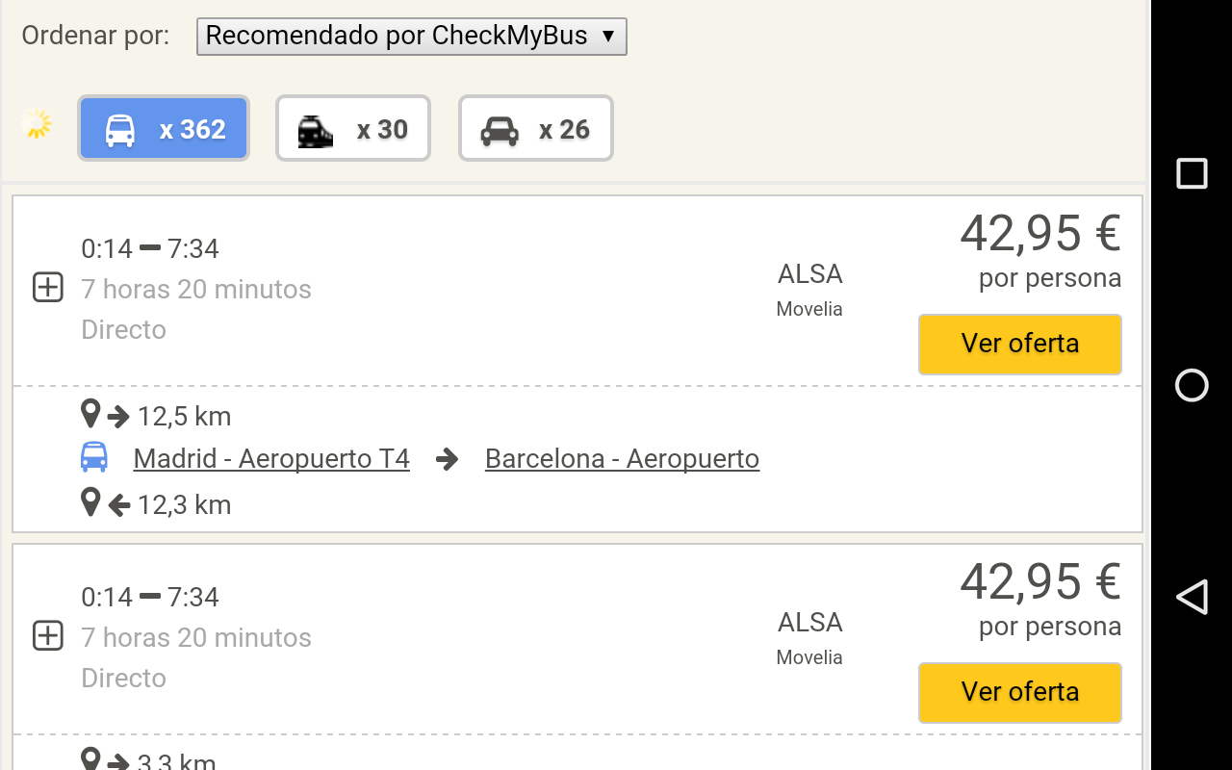Expand second trip details with plus icon
This screenshot has height=770, width=1232.
pyautogui.click(x=48, y=636)
